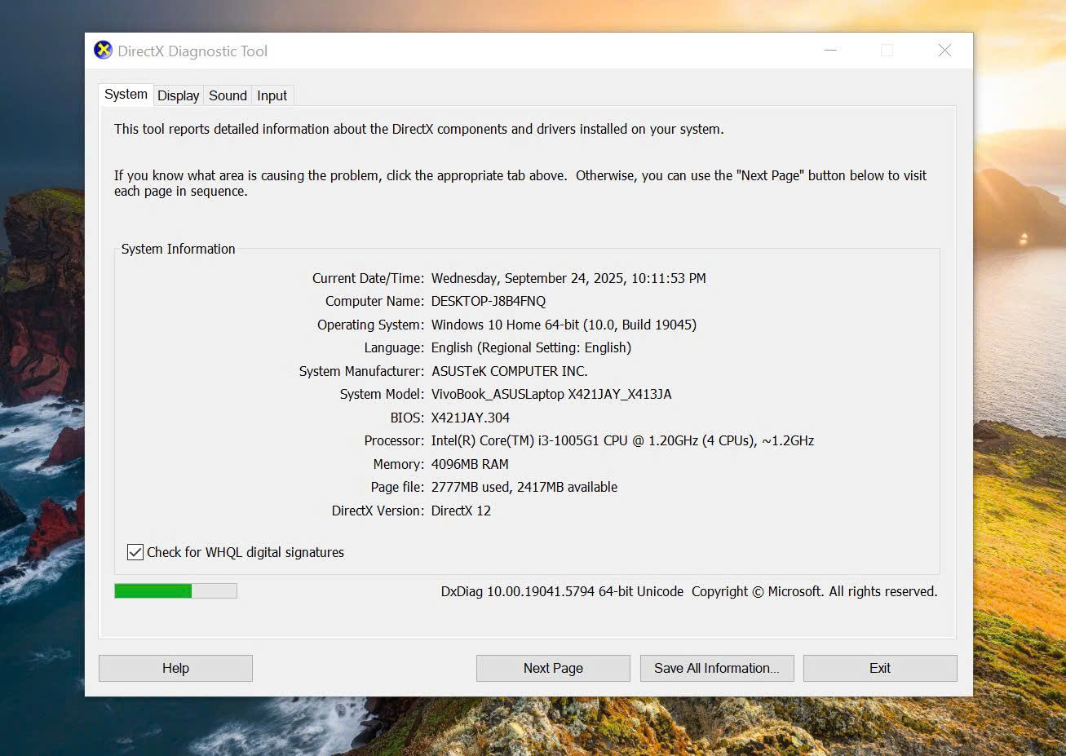Open the Sound tab
1066x756 pixels.
click(x=228, y=95)
